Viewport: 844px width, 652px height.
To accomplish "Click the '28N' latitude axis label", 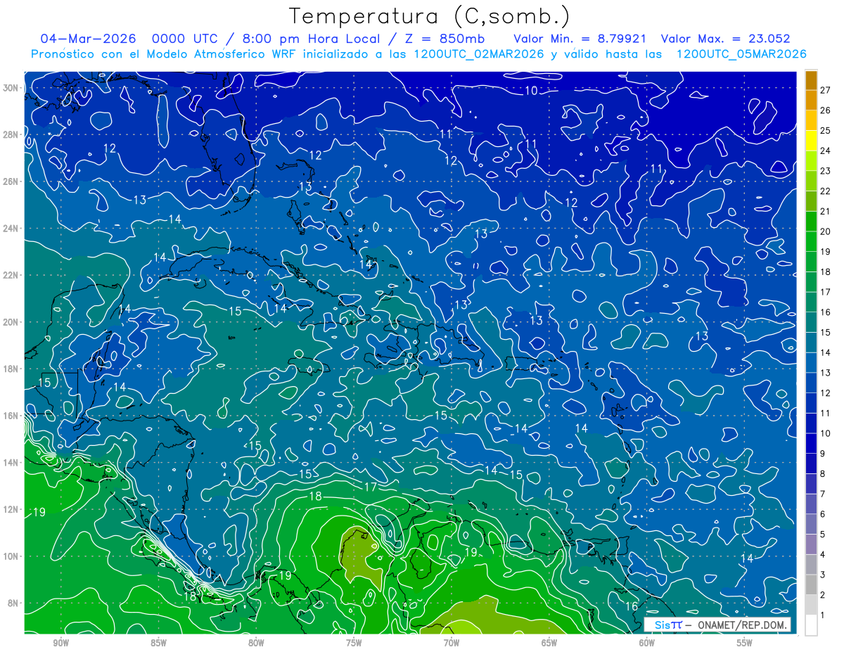I will coord(10,134).
